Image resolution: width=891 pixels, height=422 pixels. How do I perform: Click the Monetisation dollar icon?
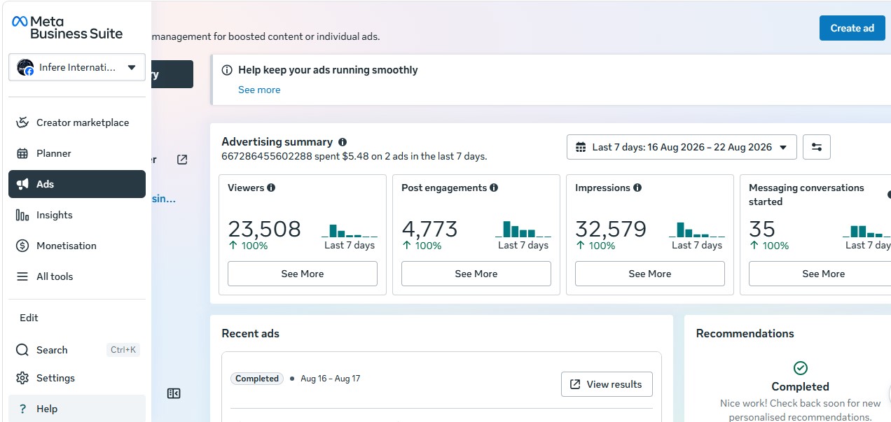pos(22,246)
